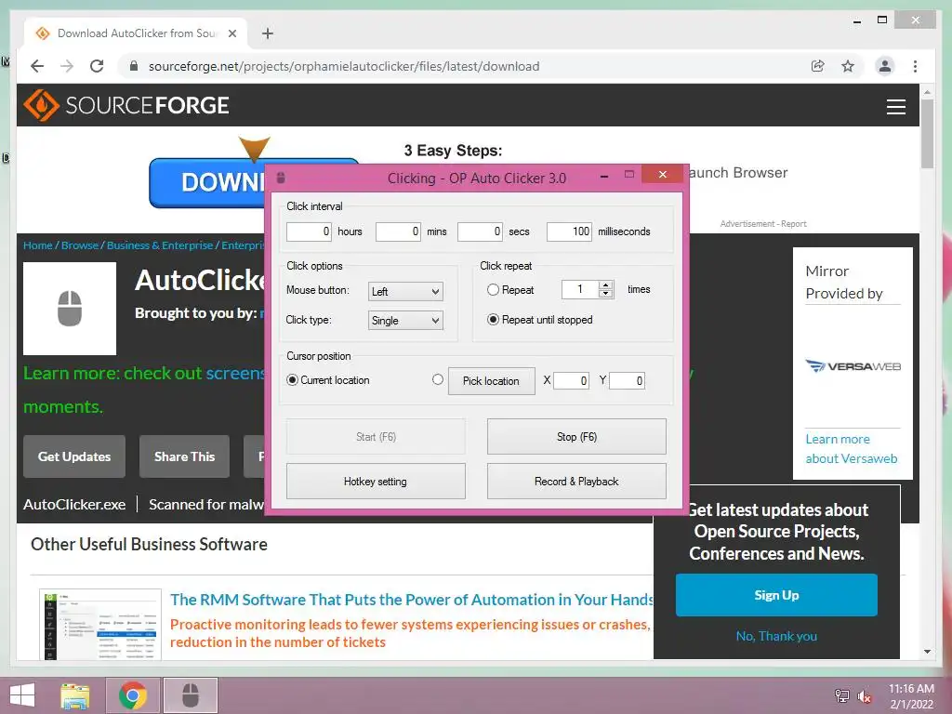Click the network tray icon

coord(841,695)
